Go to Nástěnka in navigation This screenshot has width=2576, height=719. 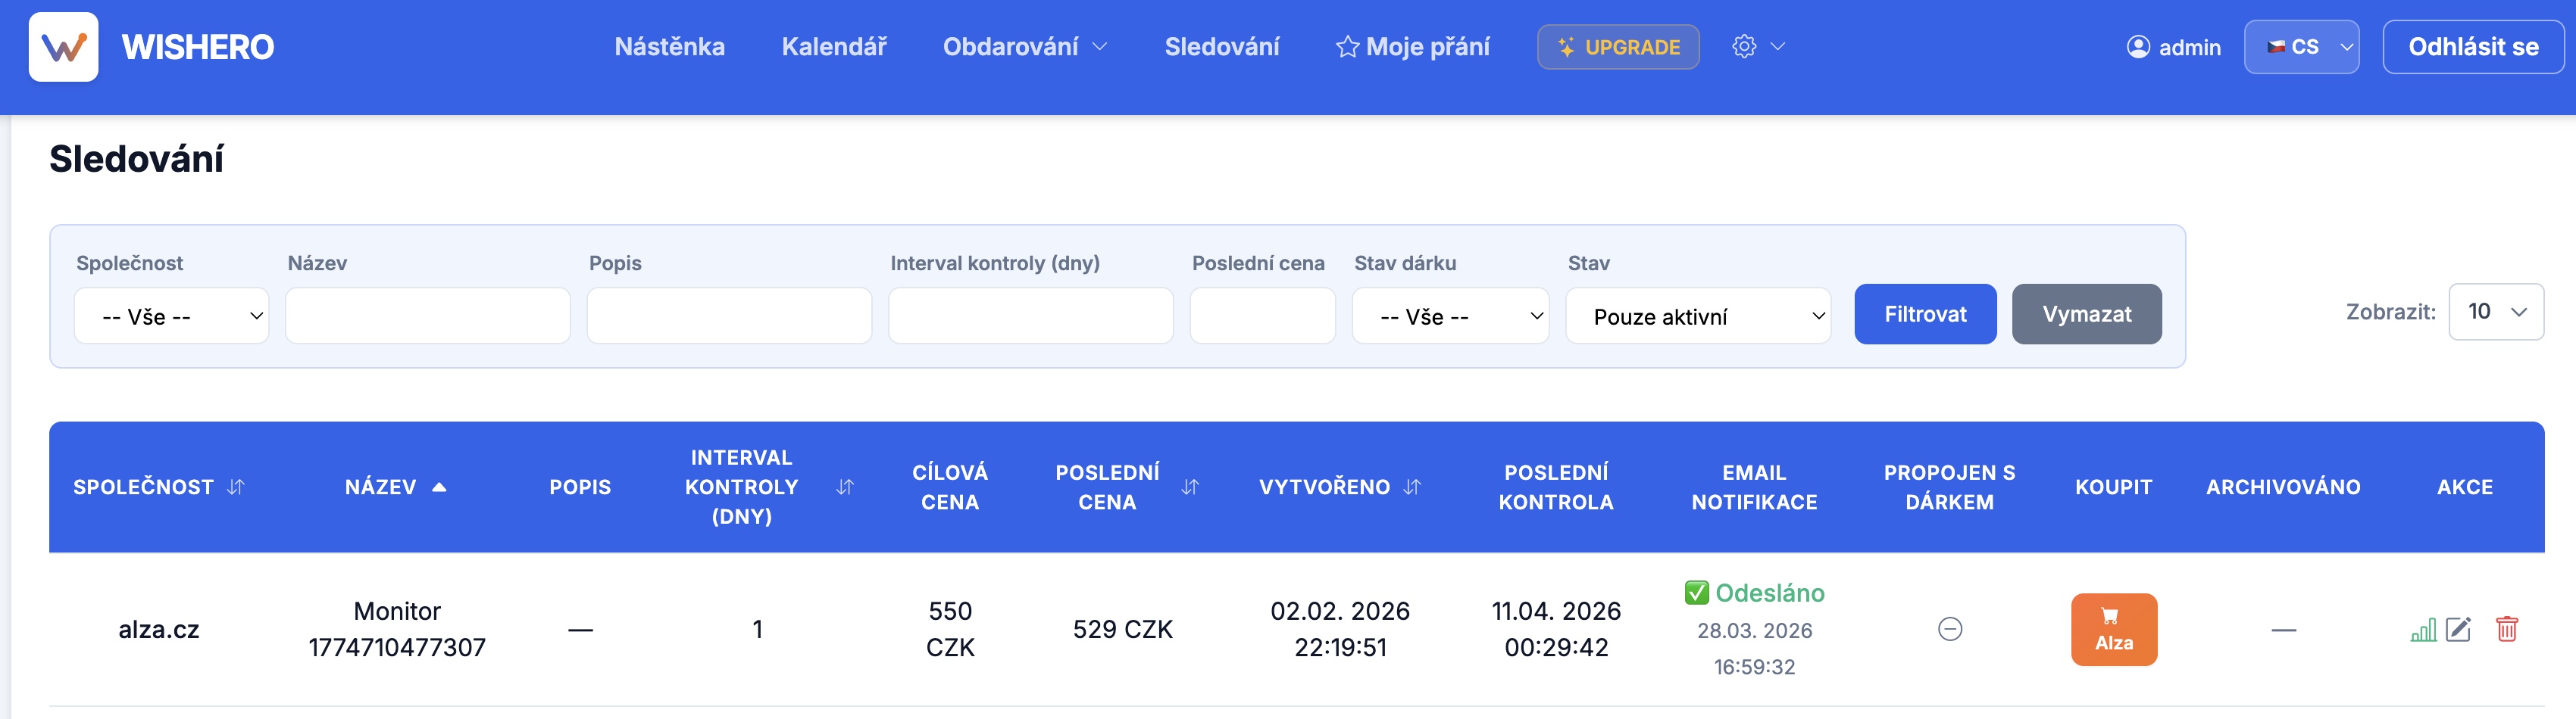coord(669,47)
